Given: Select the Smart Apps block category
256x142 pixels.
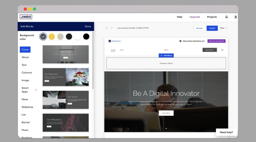Looking at the screenshot, I should point(25,90).
